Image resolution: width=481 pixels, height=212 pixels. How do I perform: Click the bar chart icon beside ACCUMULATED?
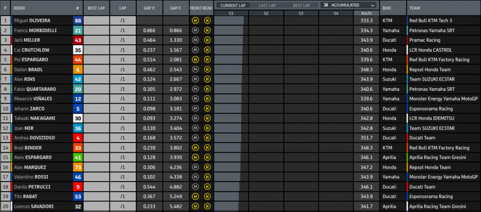click(x=326, y=5)
